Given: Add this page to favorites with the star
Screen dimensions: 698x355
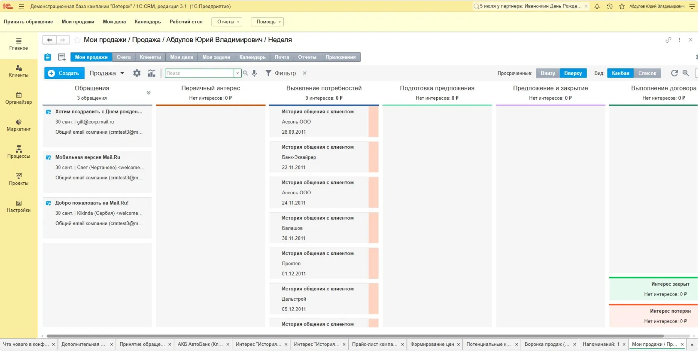Looking at the screenshot, I should point(77,40).
